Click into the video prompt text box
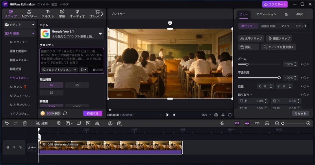315x165 pixels. [x=72, y=57]
